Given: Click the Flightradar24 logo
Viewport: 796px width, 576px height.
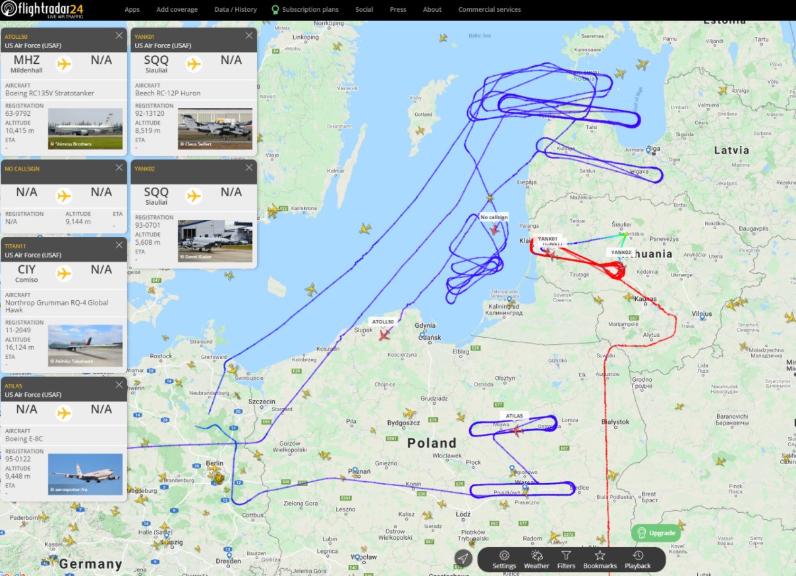Looking at the screenshot, I should [42, 9].
